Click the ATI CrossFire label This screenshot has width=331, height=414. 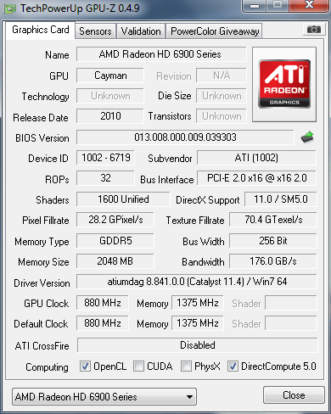click(x=42, y=346)
